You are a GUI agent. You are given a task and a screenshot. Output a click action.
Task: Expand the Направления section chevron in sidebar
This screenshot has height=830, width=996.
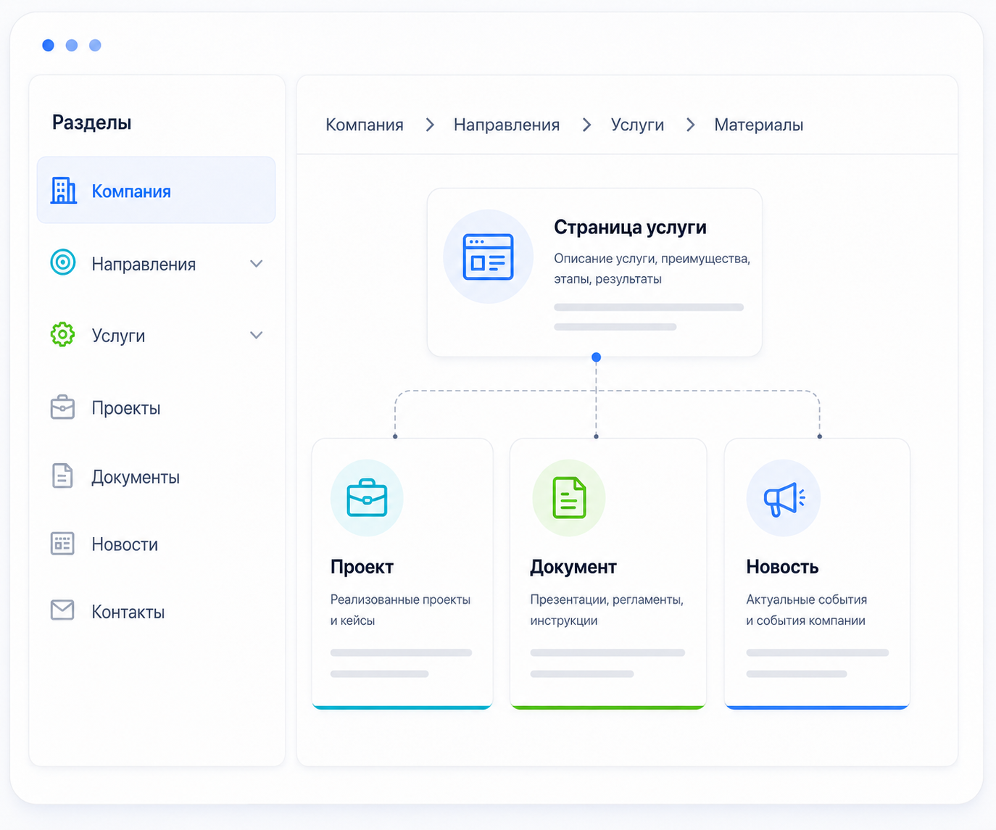click(x=256, y=264)
